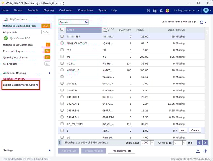The height and width of the screenshot is (161, 213).
Task: Check the box for SKU #2341
Action: point(62,63)
